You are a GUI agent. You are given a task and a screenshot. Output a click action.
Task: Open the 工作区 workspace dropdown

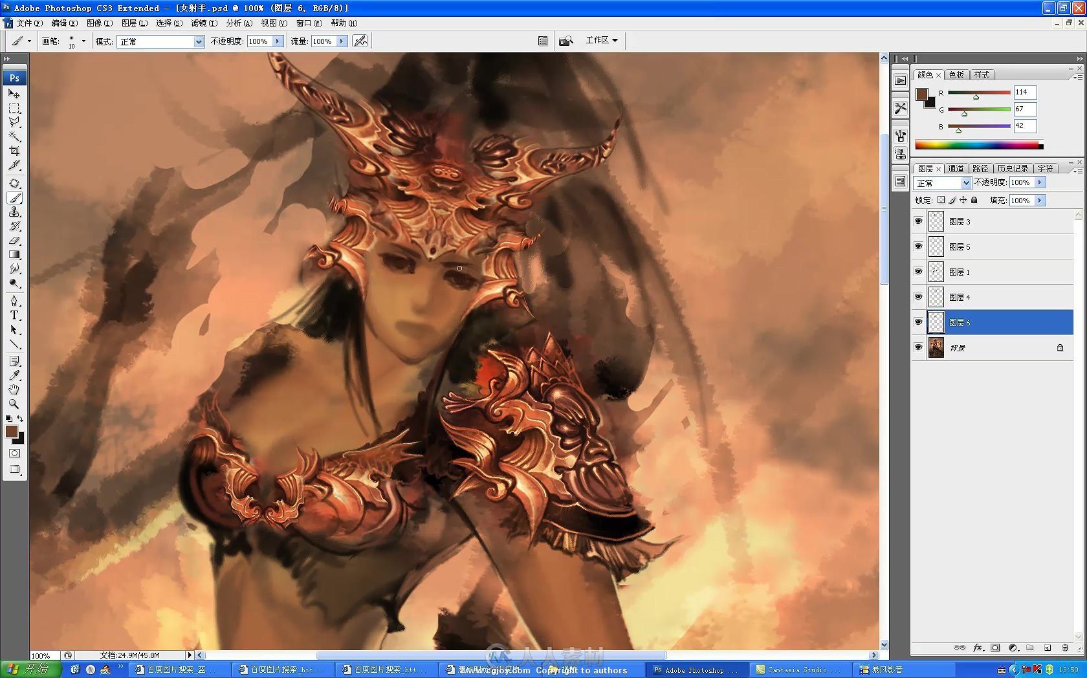tap(602, 40)
